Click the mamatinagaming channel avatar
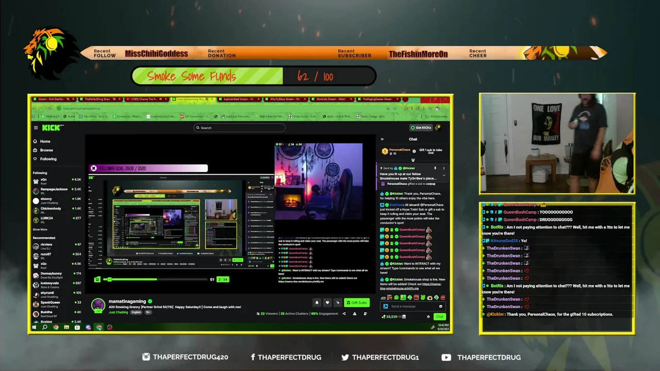Image resolution: width=660 pixels, height=371 pixels. [98, 305]
